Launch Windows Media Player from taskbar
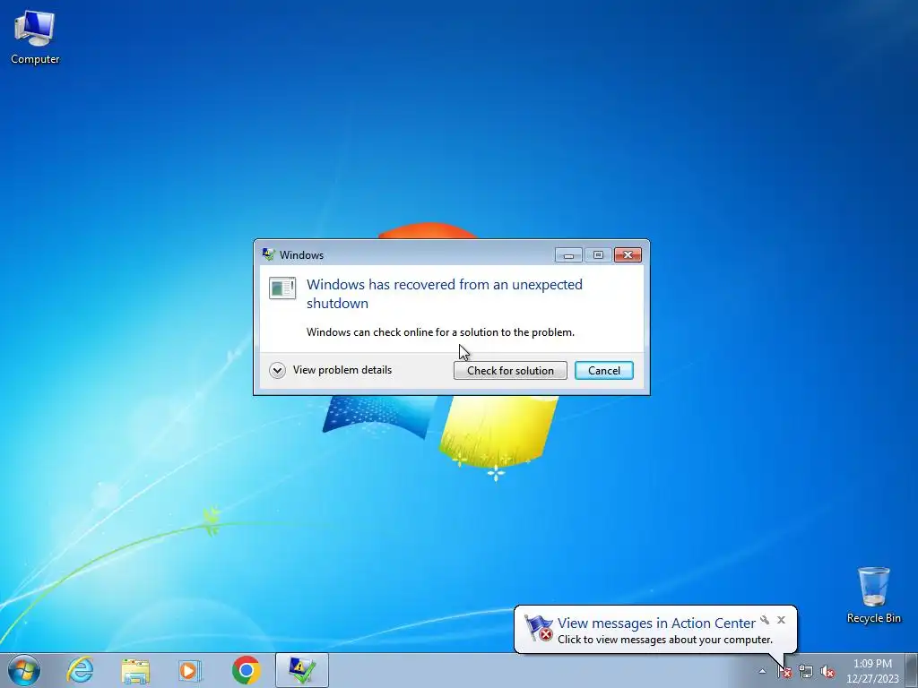The width and height of the screenshot is (918, 688). [190, 670]
